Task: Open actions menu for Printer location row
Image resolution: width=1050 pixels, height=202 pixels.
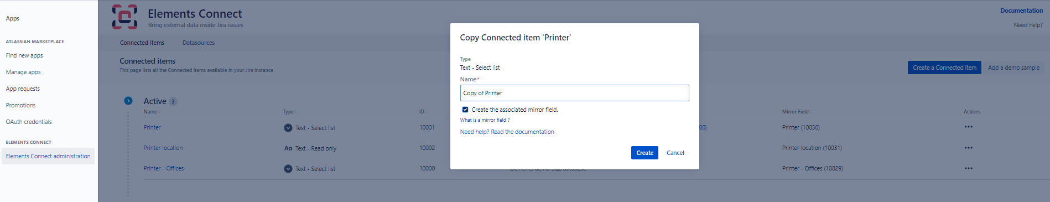Action: click(968, 148)
